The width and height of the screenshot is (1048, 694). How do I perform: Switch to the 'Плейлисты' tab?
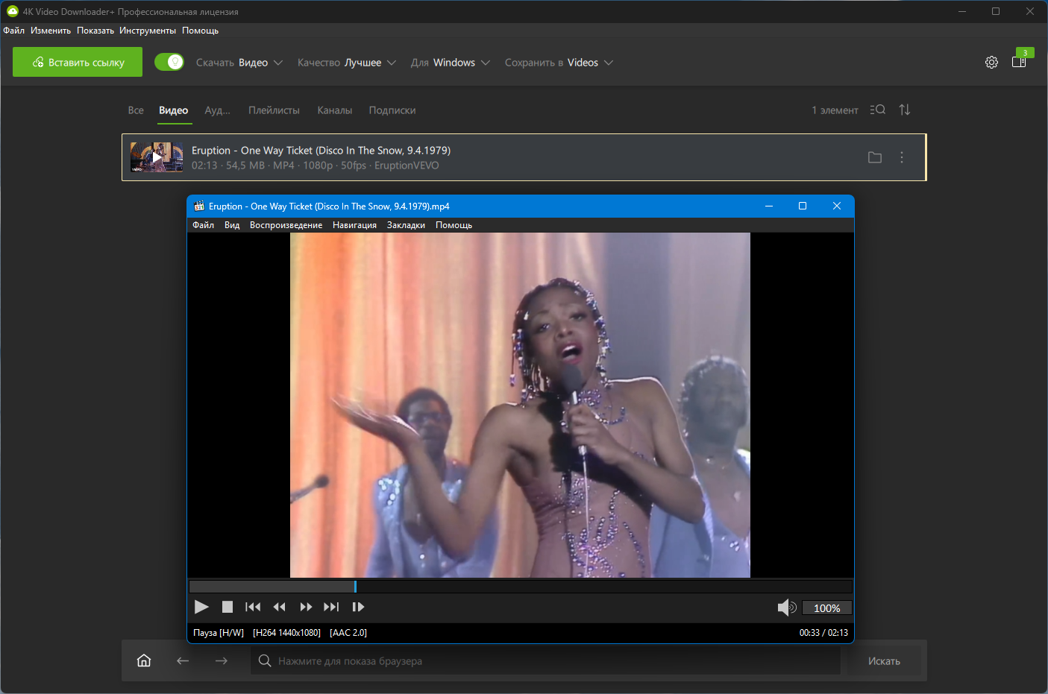[274, 110]
